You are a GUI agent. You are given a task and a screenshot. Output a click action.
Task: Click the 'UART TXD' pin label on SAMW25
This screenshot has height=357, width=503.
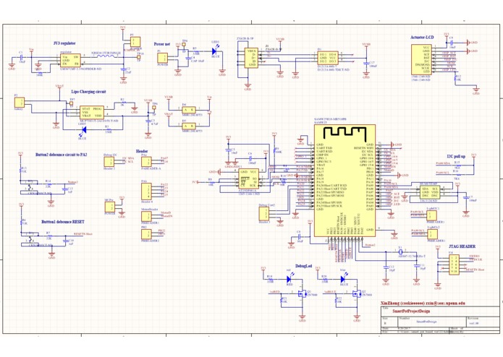(x=324, y=148)
